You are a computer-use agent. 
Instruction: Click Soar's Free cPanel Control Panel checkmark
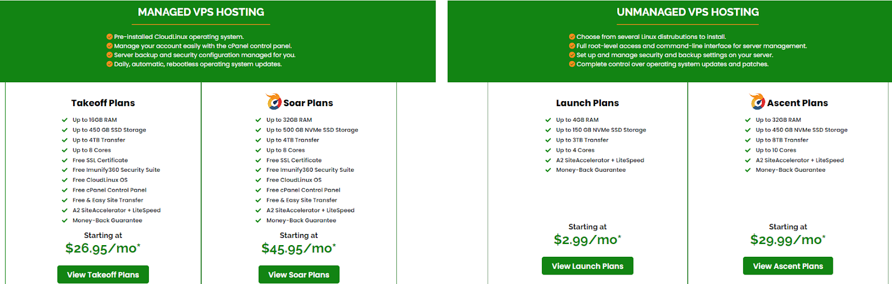point(258,190)
